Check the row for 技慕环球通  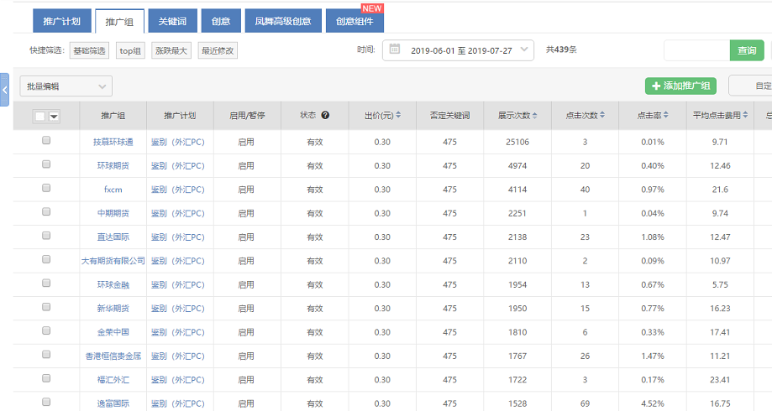tap(46, 141)
